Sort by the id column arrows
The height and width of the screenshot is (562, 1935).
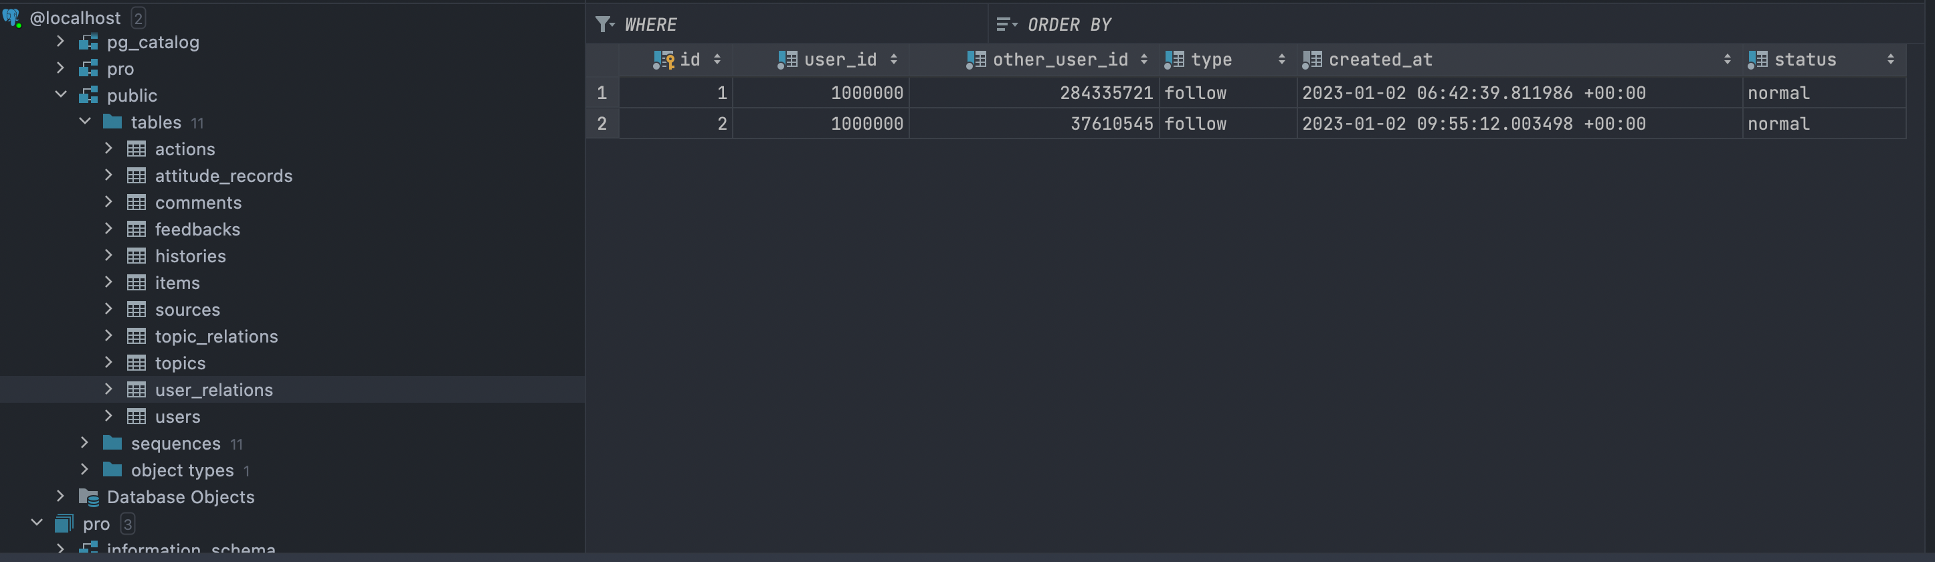click(717, 60)
